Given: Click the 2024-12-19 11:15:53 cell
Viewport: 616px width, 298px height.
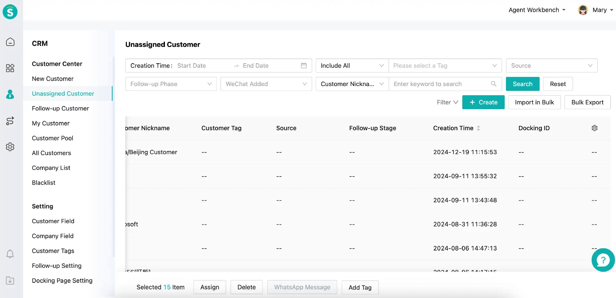Looking at the screenshot, I should pos(465,152).
